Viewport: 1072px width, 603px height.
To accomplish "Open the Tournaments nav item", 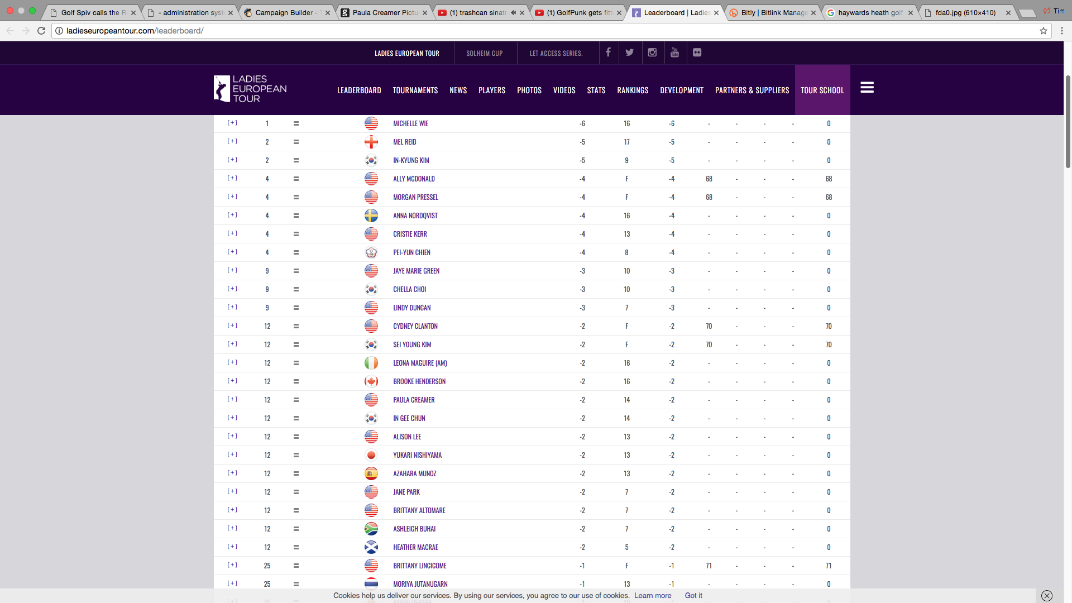I will coord(415,90).
